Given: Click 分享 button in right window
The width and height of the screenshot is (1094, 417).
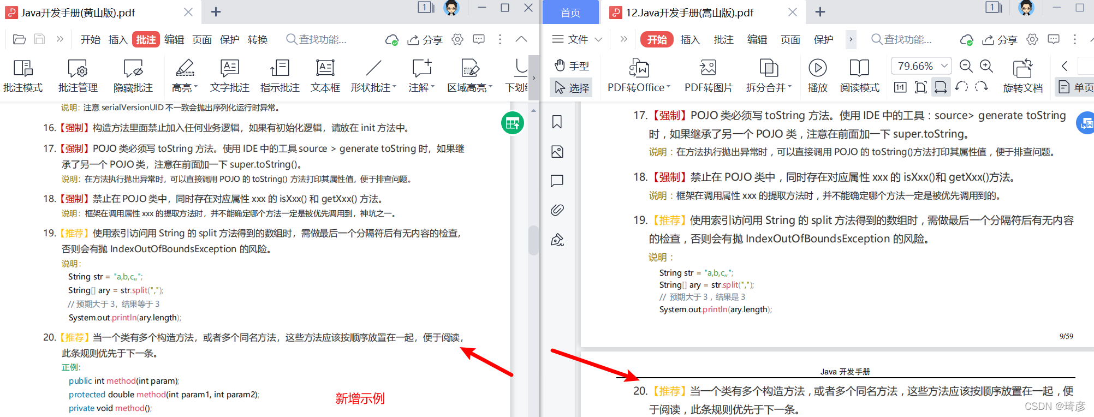Looking at the screenshot, I should 1000,39.
